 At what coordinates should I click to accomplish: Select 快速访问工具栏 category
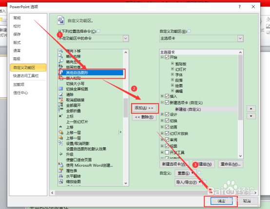coord(26,76)
